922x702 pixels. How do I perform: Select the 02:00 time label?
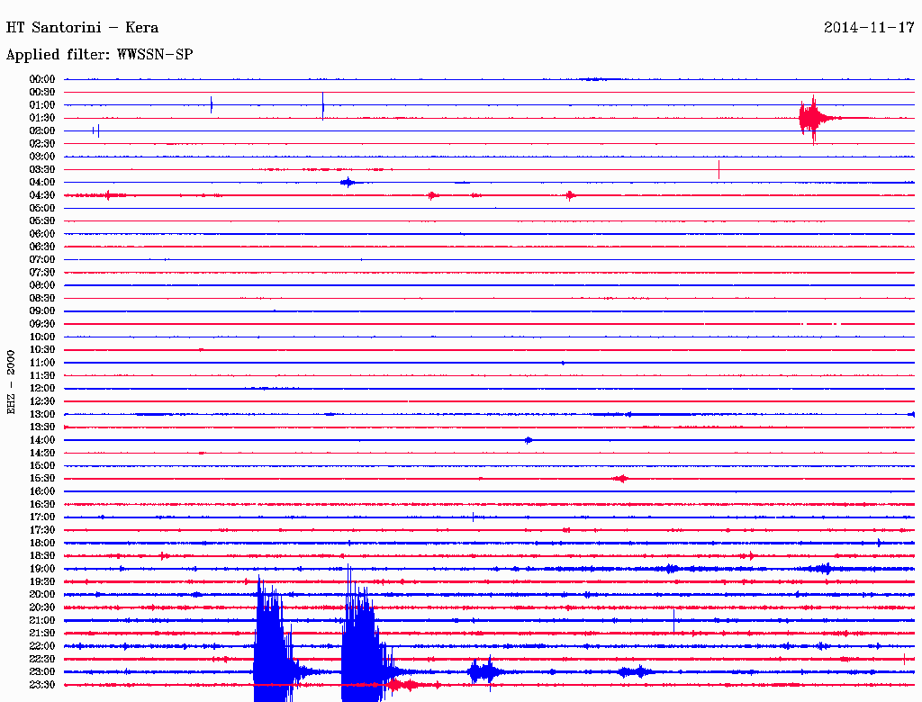pos(42,130)
